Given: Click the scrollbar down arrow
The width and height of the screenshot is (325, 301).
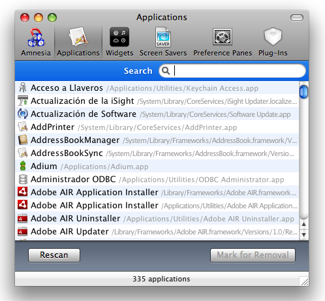Looking at the screenshot, I should point(303,234).
